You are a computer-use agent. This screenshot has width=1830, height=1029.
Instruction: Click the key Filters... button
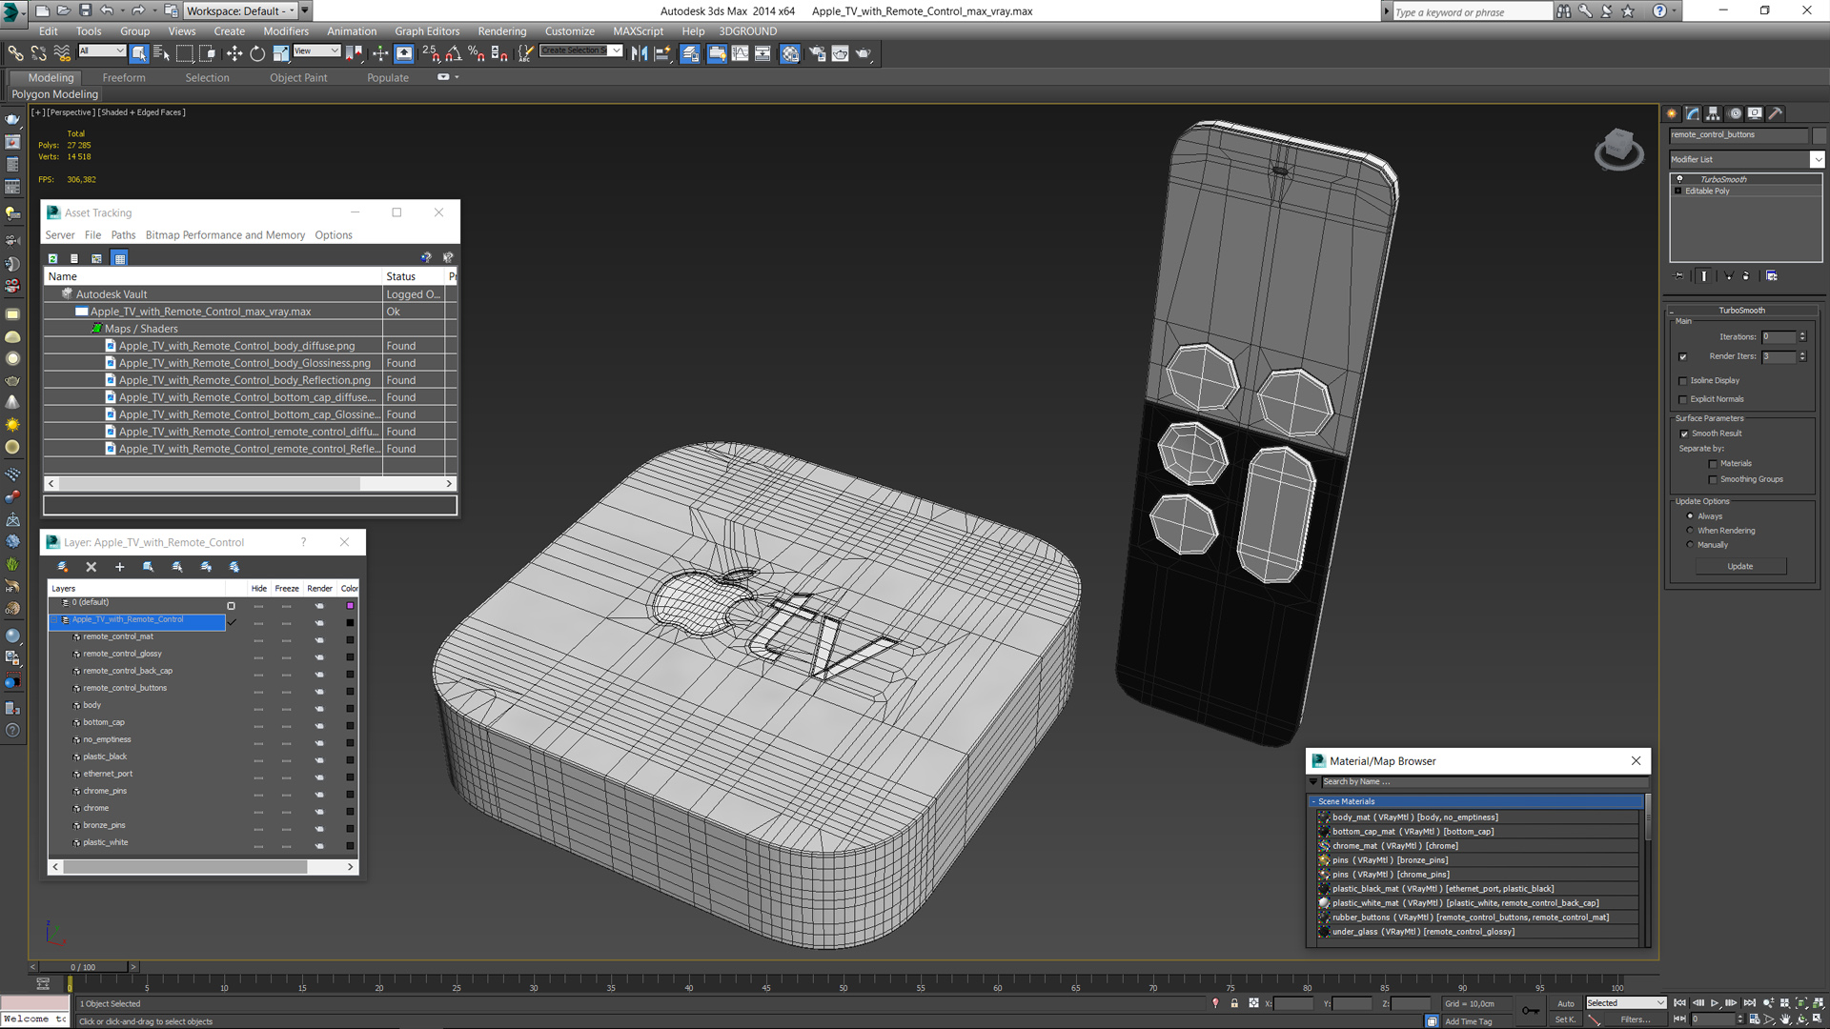tap(1636, 1019)
